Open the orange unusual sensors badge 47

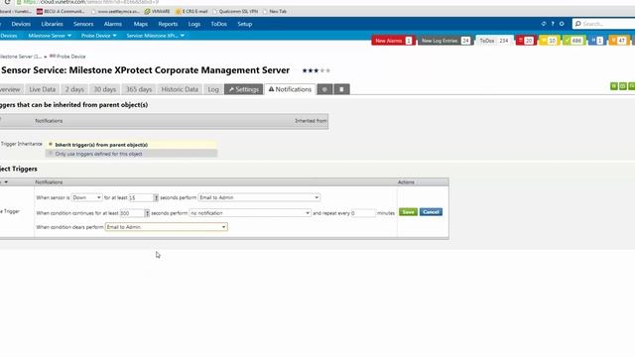(x=618, y=41)
